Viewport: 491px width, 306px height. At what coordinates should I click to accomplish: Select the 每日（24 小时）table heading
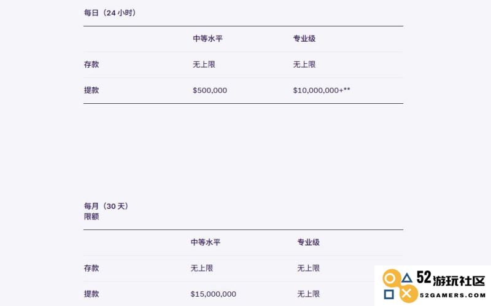(x=110, y=13)
